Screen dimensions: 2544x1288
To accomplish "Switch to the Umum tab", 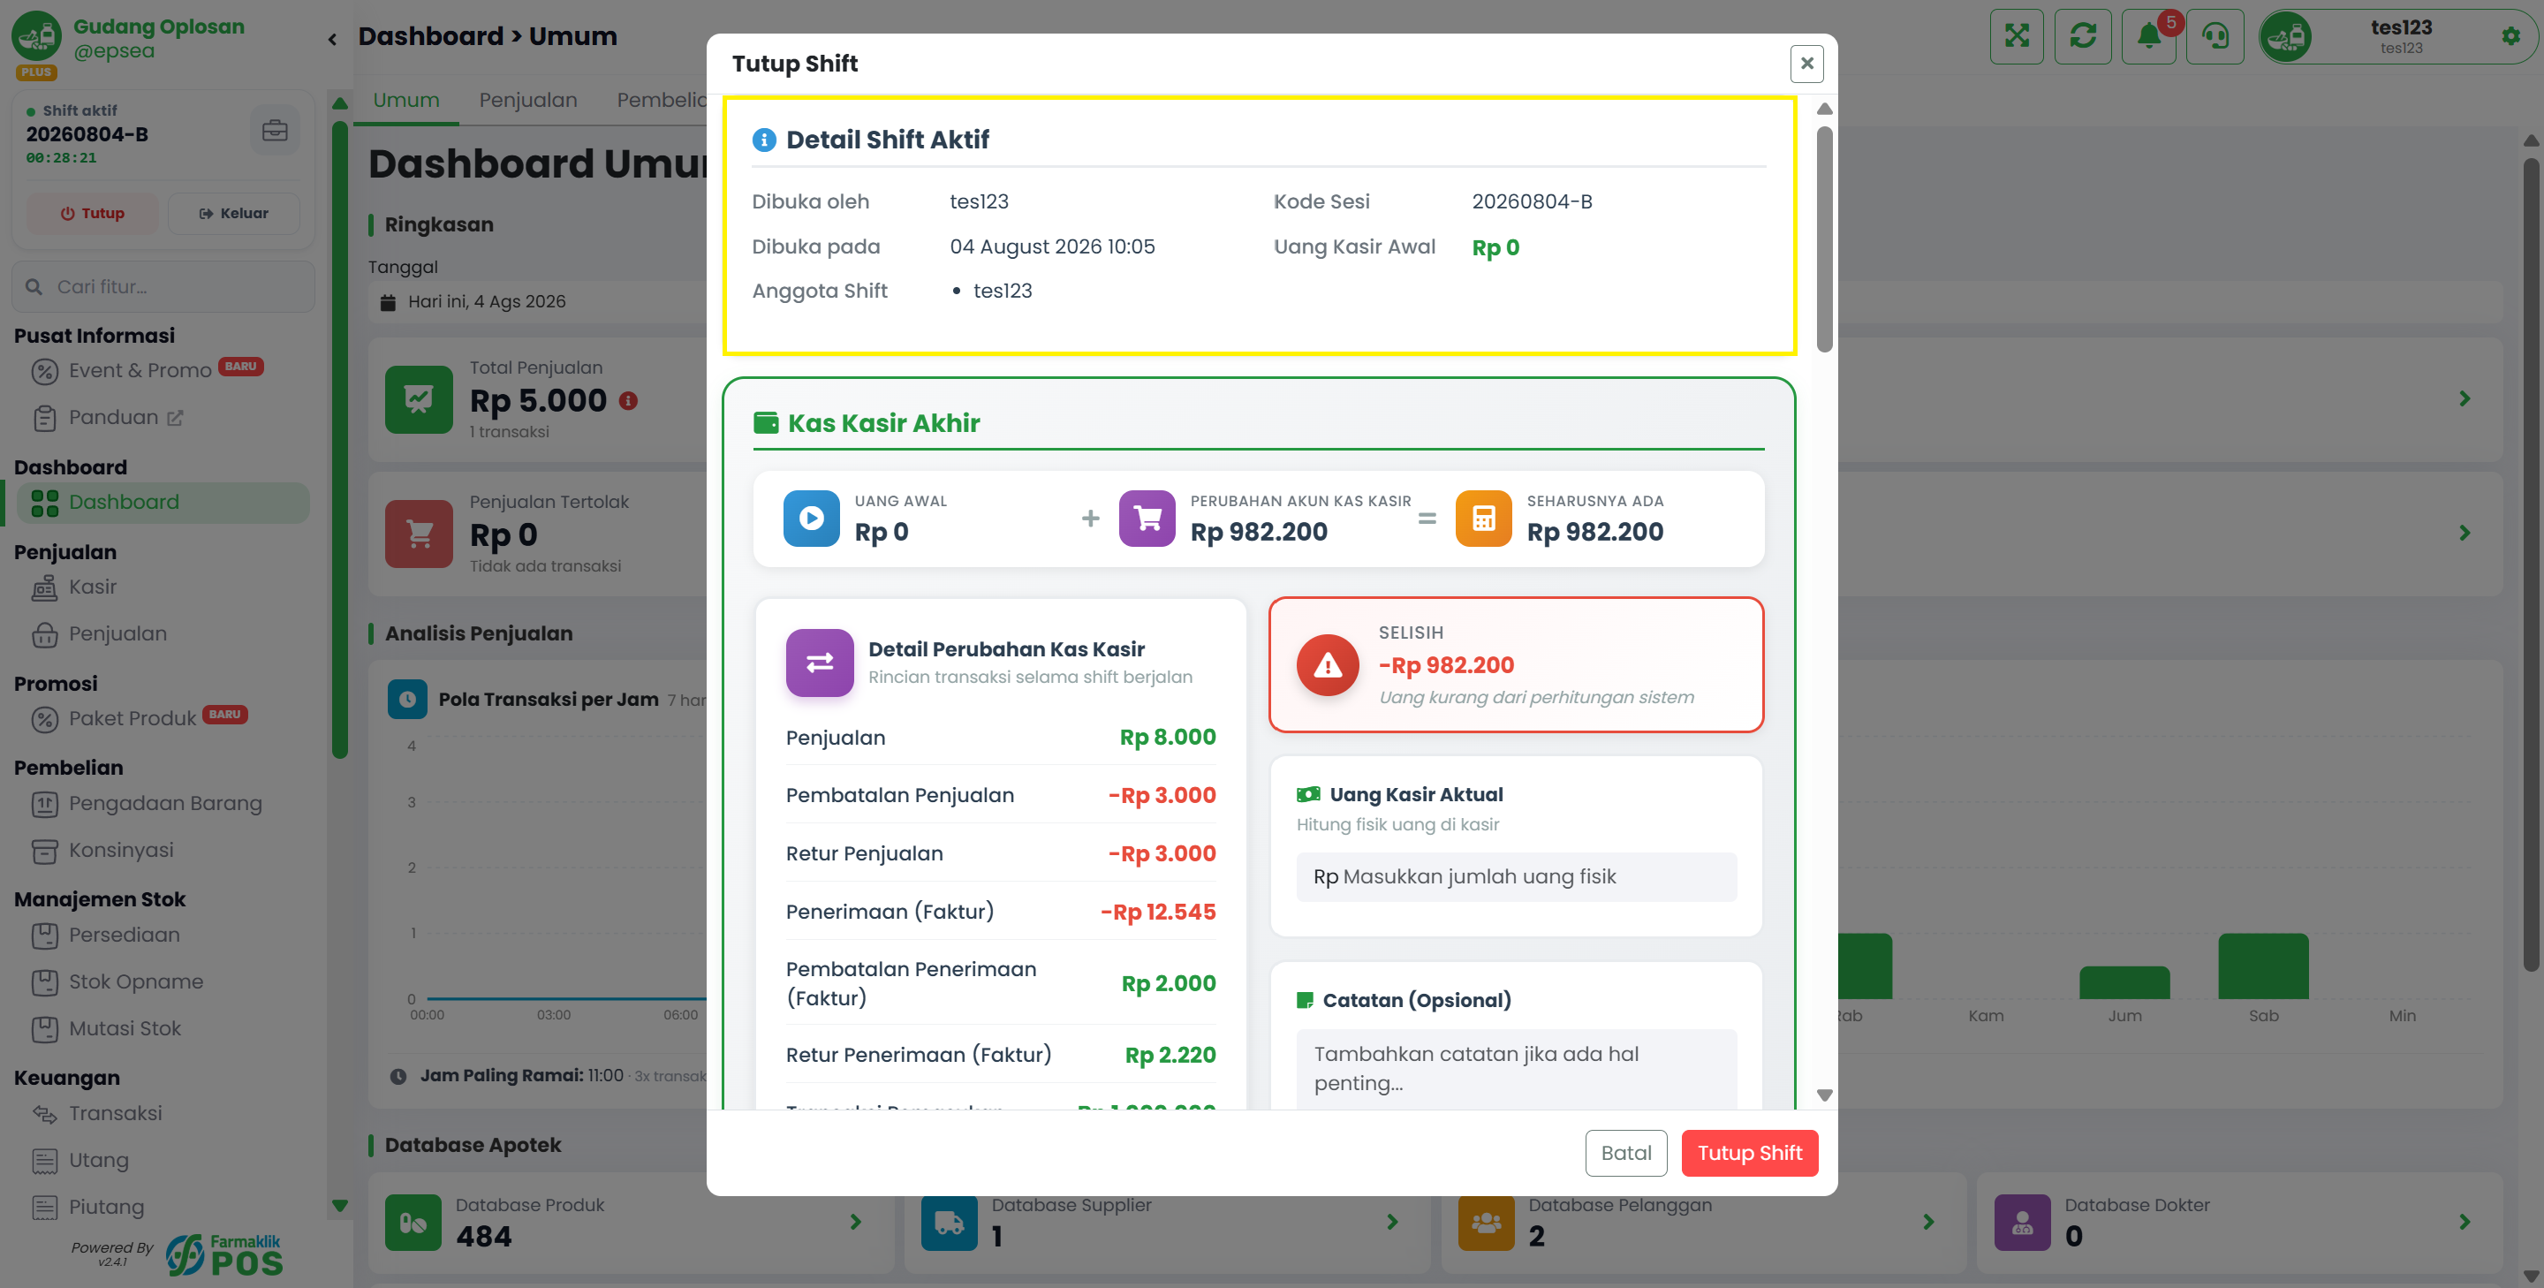I will pos(406,101).
